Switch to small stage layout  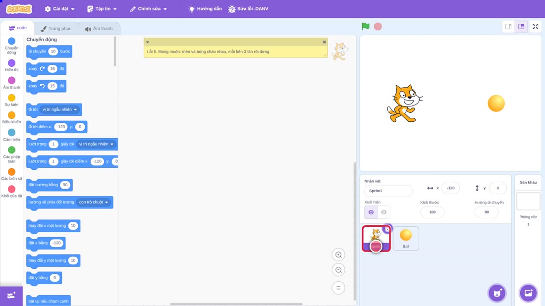pos(508,26)
